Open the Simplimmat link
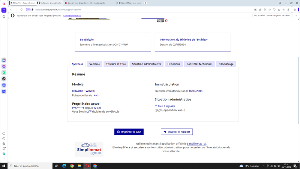300x169 pixels. (x=196, y=144)
